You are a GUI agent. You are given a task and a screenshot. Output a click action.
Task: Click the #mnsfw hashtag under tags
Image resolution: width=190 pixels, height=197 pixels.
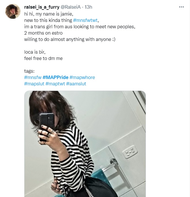click(33, 77)
